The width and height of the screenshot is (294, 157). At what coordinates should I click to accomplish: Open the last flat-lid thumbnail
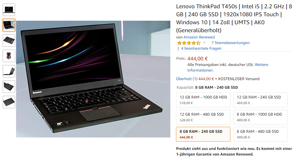pos(9,102)
